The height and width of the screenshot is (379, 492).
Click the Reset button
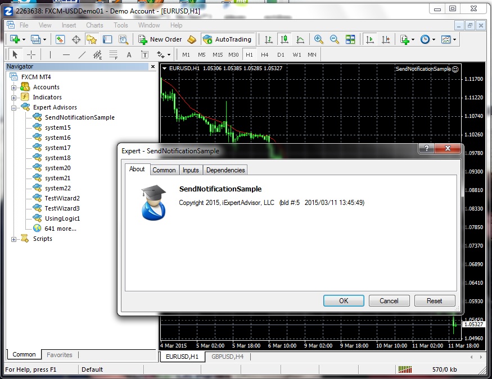435,301
